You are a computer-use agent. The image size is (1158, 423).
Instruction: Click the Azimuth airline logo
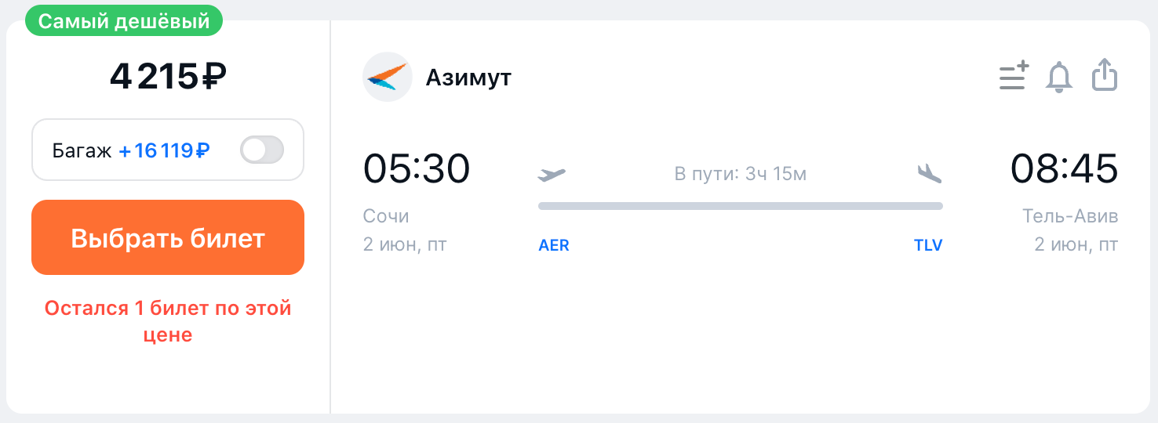tap(388, 77)
